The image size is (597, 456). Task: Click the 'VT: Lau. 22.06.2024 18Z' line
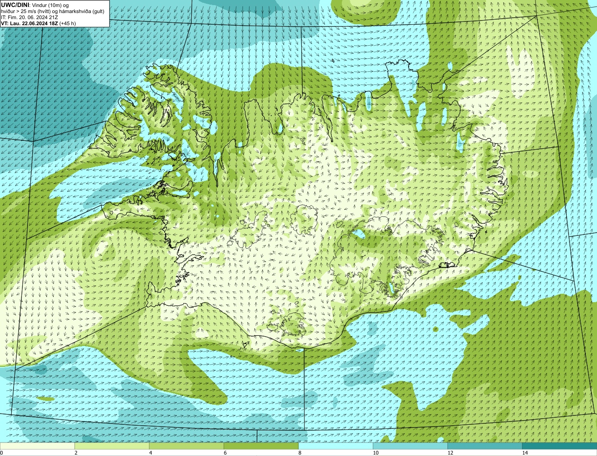(29, 23)
